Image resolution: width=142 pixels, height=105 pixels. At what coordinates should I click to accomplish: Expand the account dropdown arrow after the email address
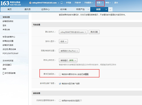click(59, 3)
